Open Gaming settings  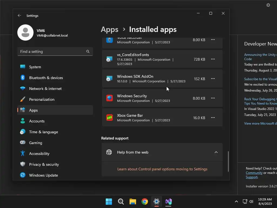click(55, 143)
